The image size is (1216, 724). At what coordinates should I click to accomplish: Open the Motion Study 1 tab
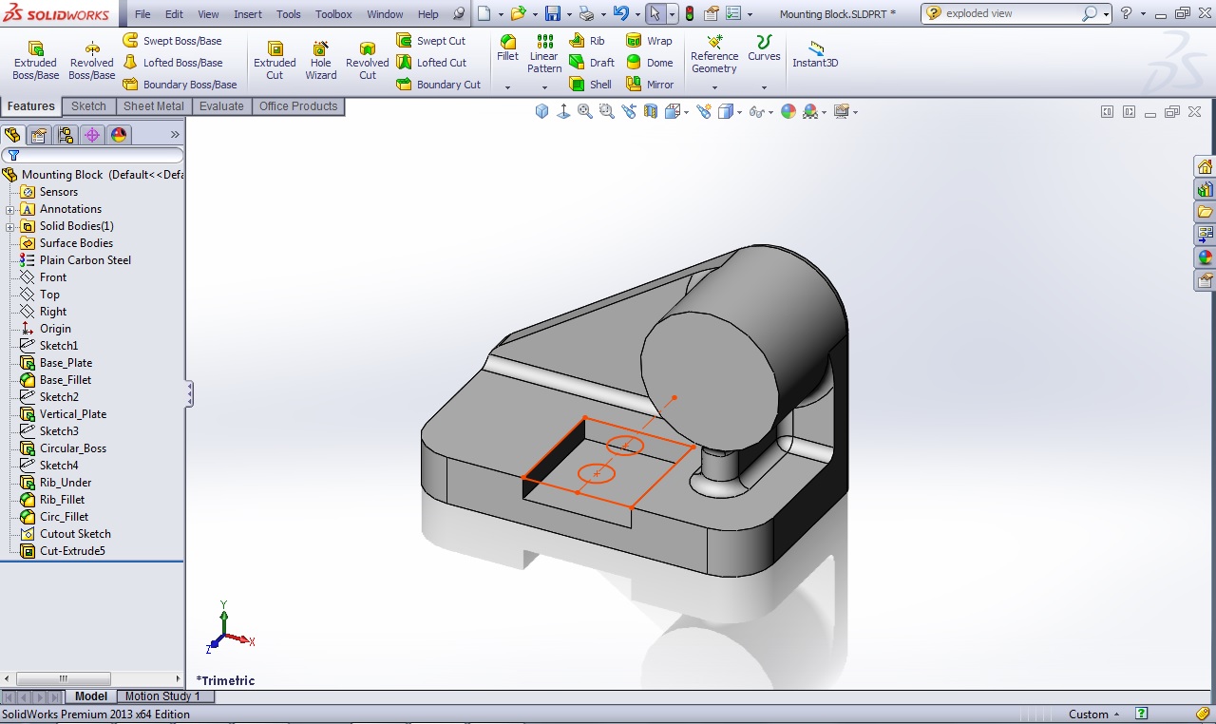click(162, 696)
